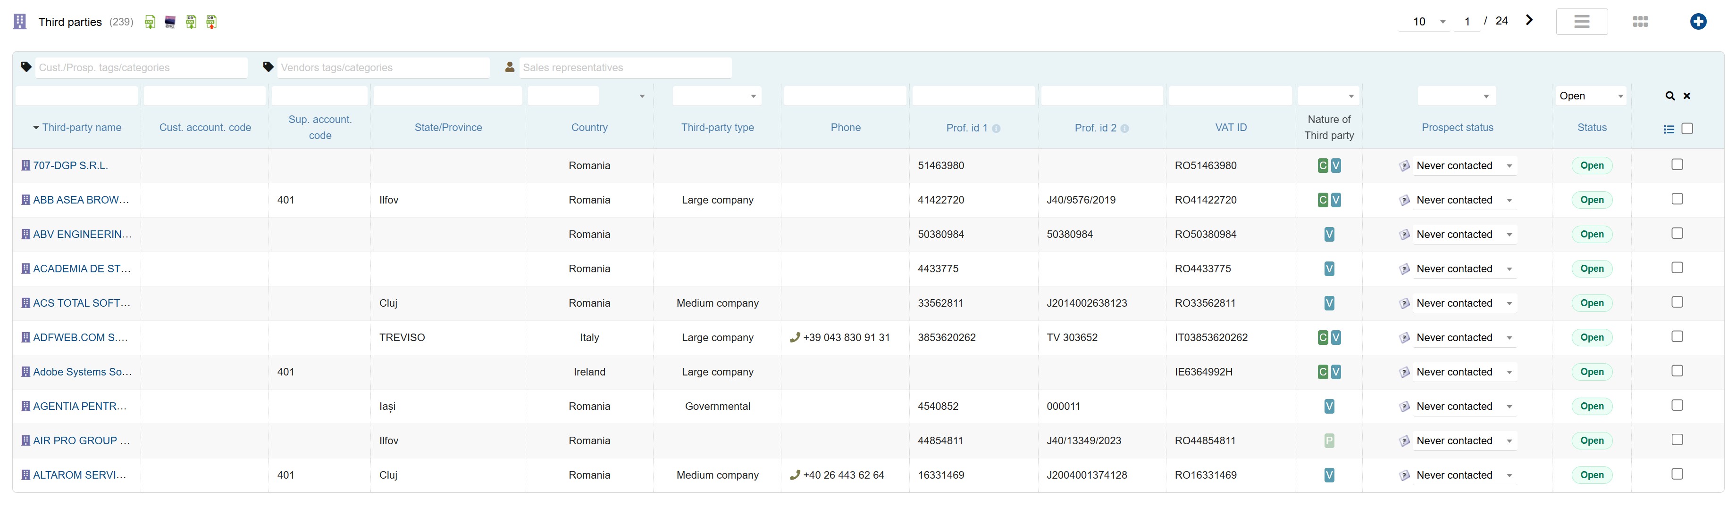Check the 707-DGP S.R.L. row checkbox
The width and height of the screenshot is (1736, 530).
[x=1677, y=165]
